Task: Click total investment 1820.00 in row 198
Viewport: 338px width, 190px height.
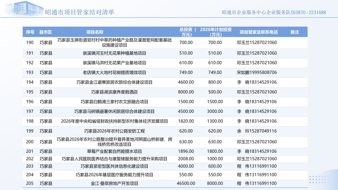Action: [x=186, y=121]
